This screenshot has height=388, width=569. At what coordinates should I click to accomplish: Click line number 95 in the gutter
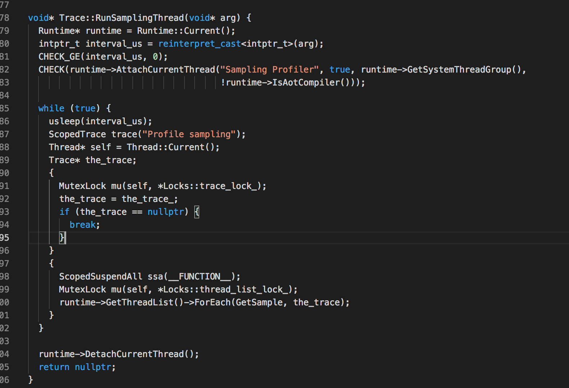click(5, 237)
